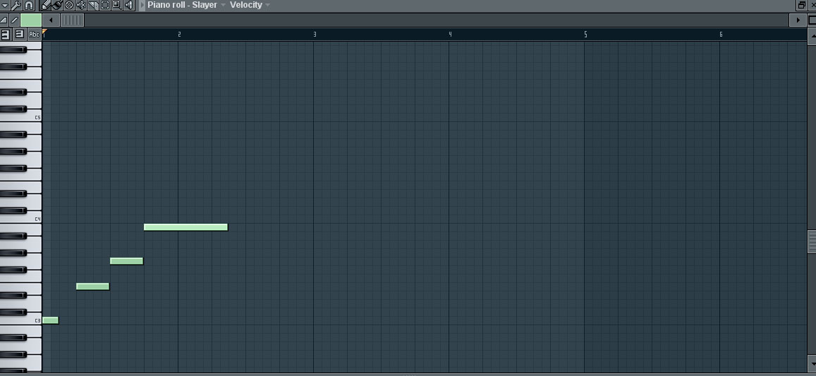
Task: Open the wrench Tools menu
Action: pos(16,5)
